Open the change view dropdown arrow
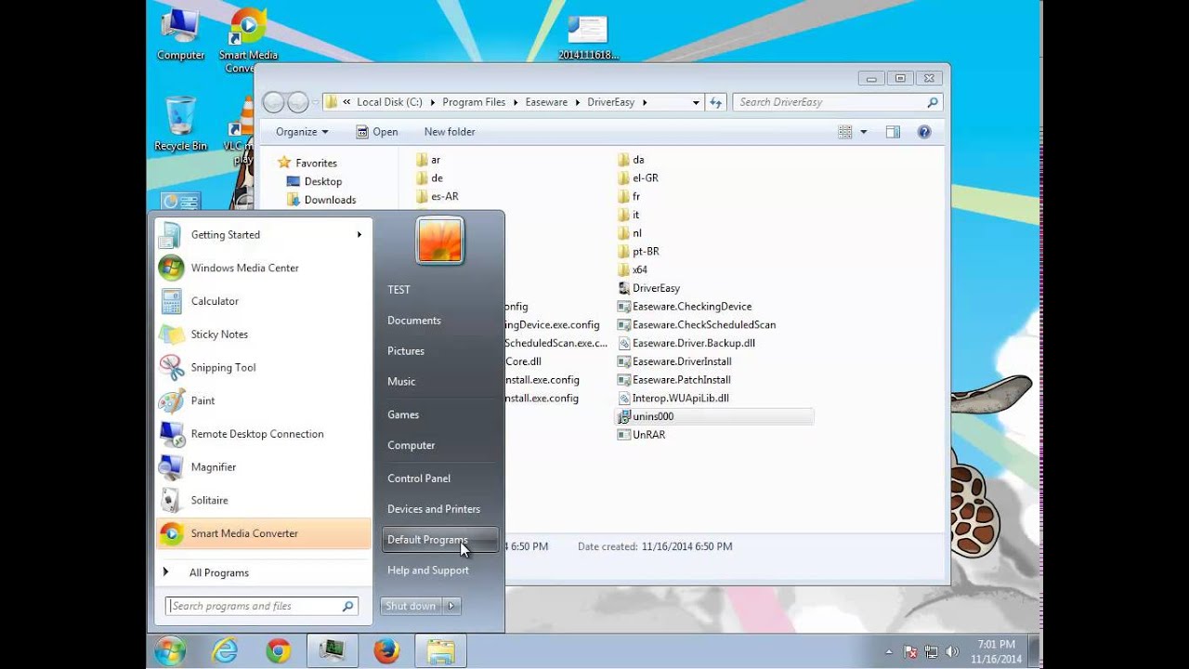Screen dimensions: 1189x669 [x=863, y=132]
